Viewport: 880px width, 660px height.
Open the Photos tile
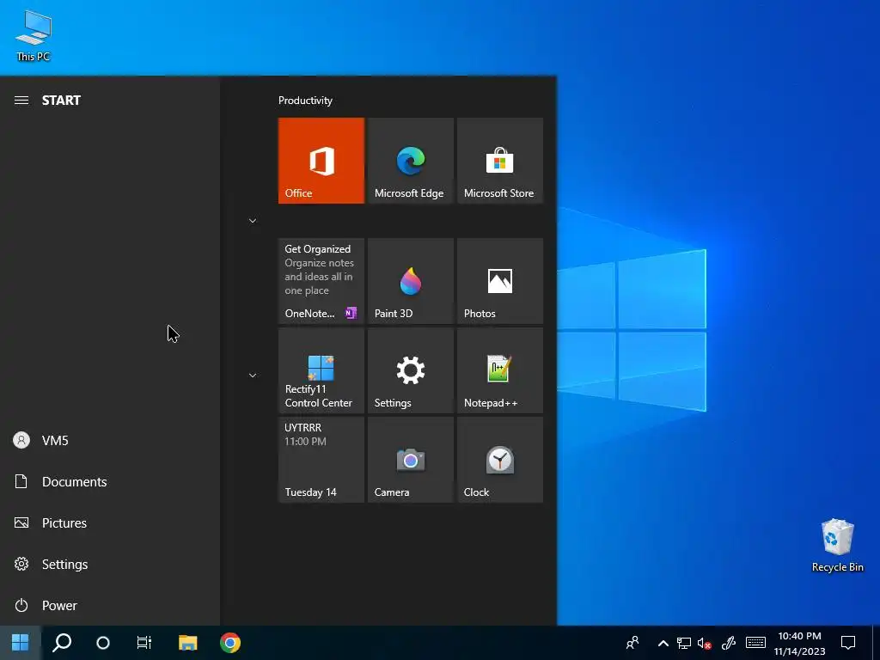tap(500, 281)
